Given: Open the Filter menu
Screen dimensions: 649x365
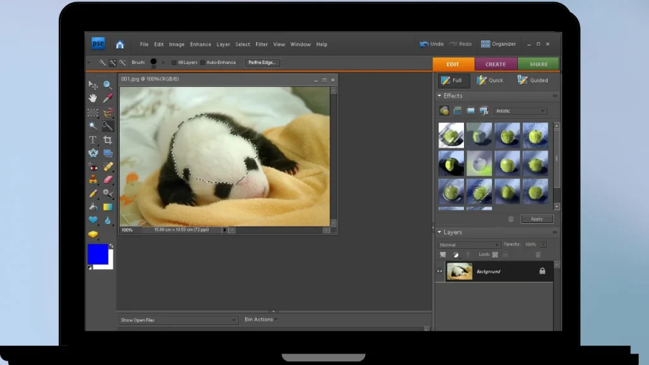Looking at the screenshot, I should [x=262, y=44].
